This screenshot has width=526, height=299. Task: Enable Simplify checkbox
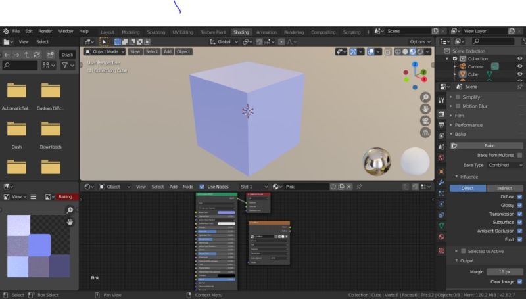458,97
